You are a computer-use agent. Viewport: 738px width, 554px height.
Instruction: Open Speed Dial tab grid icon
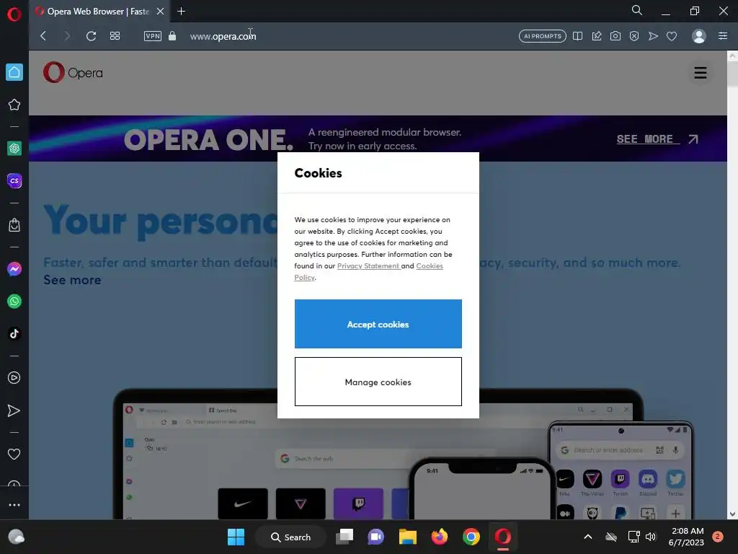click(115, 36)
